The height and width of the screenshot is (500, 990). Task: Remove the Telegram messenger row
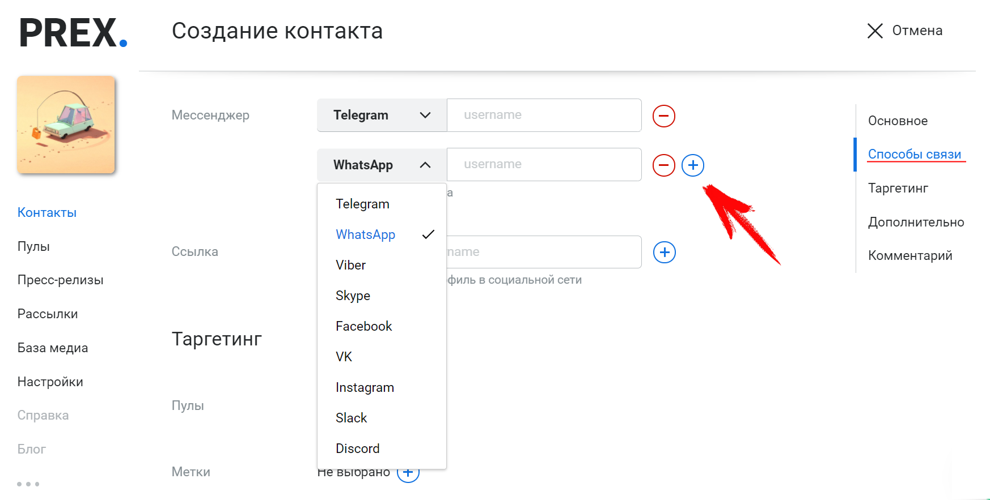coord(664,116)
